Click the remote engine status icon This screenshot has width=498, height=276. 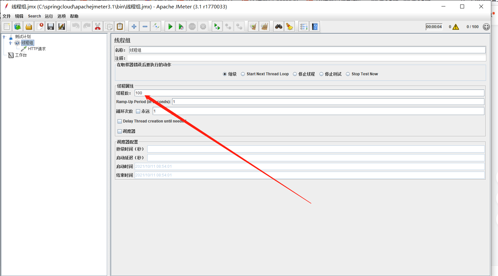click(x=486, y=27)
